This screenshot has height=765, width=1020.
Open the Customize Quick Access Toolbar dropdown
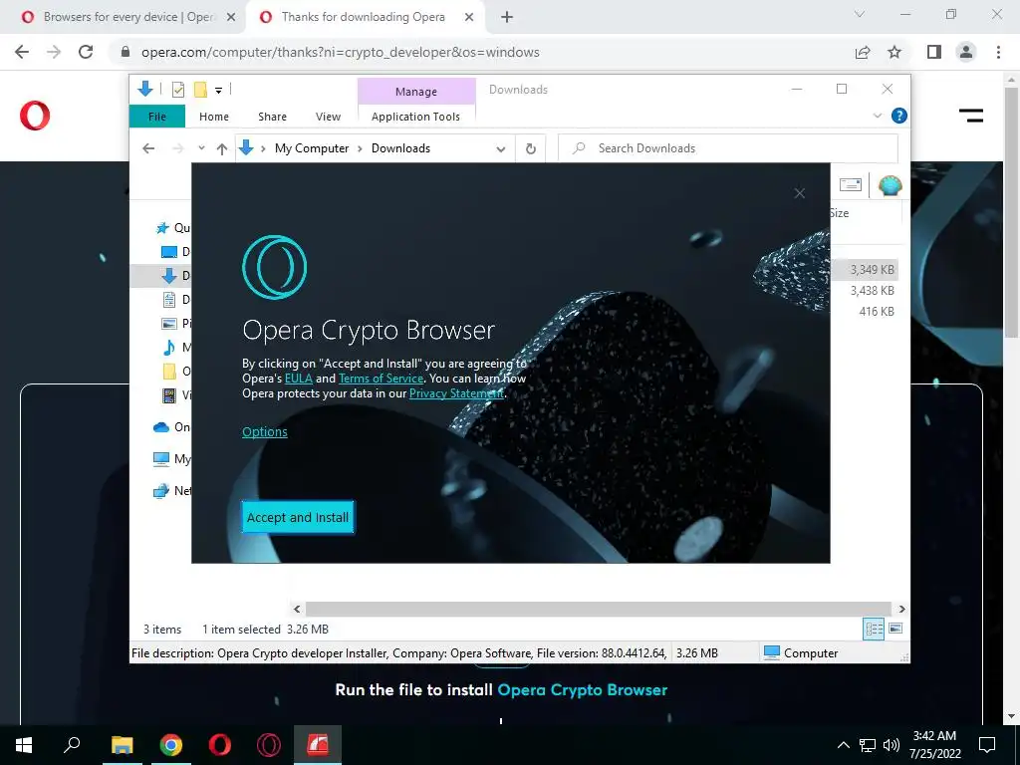coord(218,91)
